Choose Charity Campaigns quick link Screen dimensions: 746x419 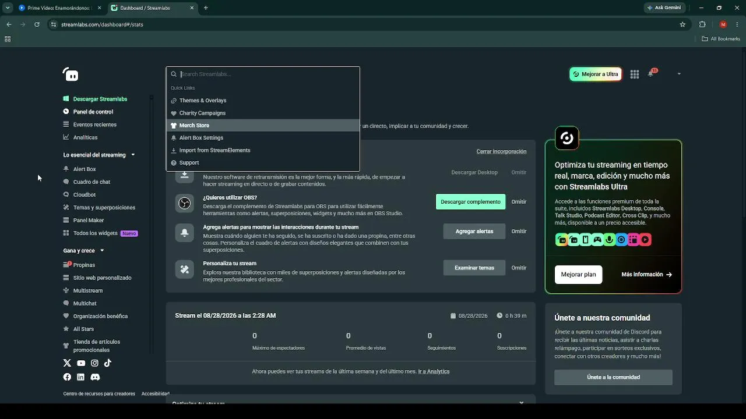click(263, 113)
